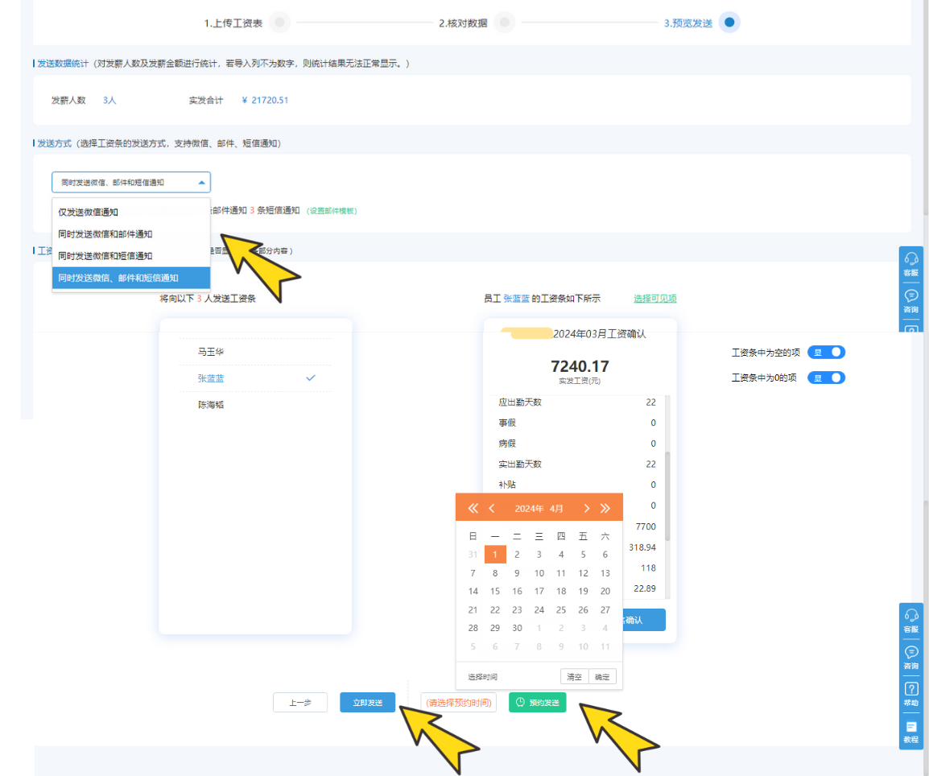Click the 2.核对数据 step circle
This screenshot has width=929, height=776.
[x=504, y=23]
